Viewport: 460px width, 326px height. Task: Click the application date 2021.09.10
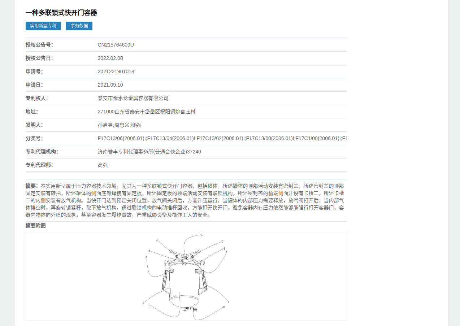coord(110,85)
